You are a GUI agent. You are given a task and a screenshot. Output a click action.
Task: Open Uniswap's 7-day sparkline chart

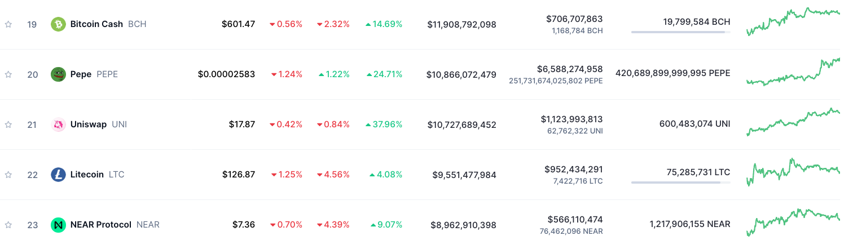(x=793, y=122)
